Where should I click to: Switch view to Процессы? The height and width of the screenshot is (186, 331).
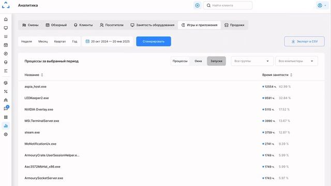180,61
